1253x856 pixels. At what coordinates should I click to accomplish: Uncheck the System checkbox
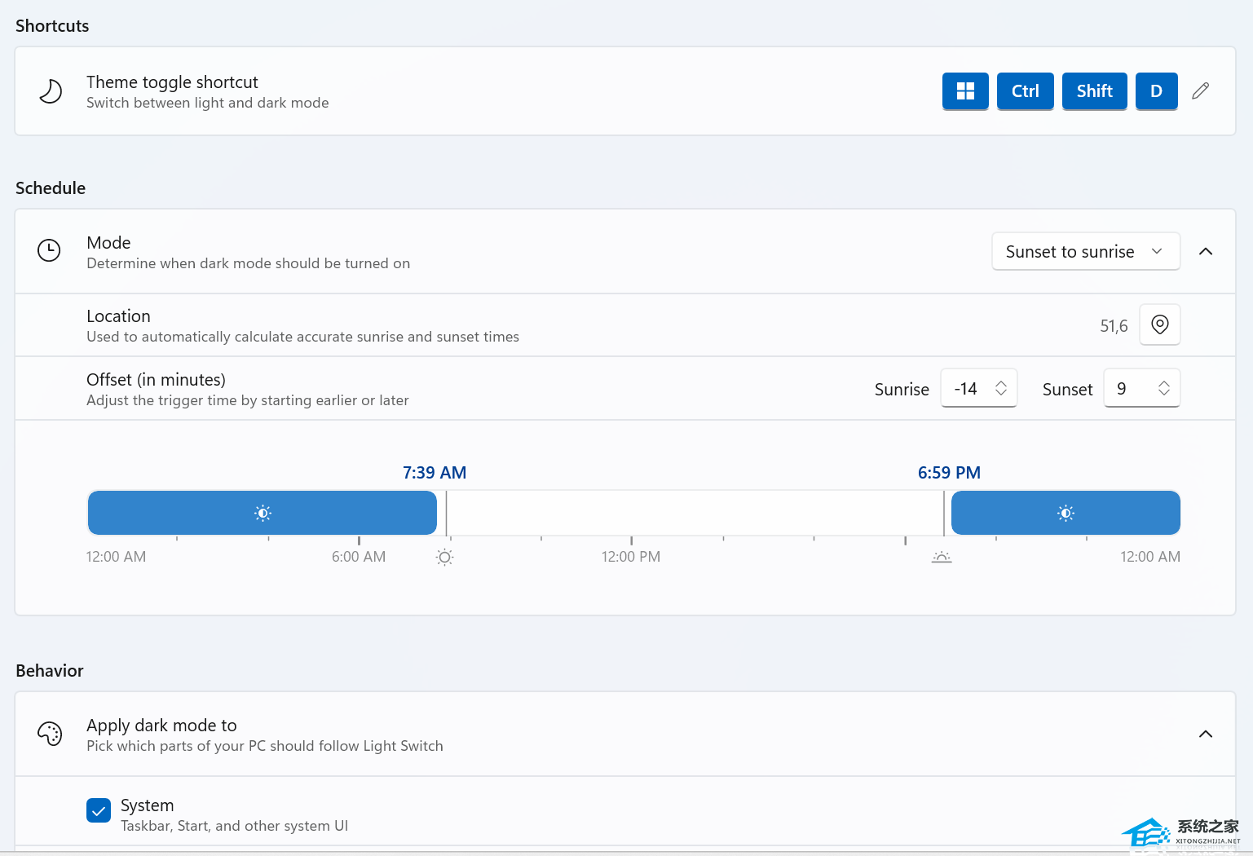(x=99, y=810)
